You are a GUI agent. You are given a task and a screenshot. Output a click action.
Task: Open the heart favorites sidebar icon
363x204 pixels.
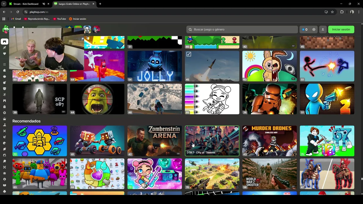pos(4,54)
